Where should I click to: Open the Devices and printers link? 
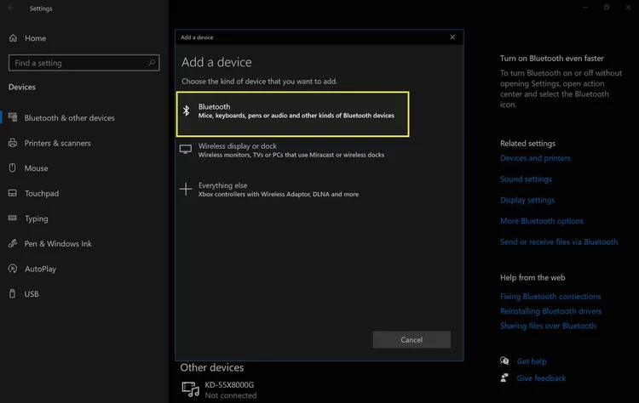pyautogui.click(x=535, y=158)
